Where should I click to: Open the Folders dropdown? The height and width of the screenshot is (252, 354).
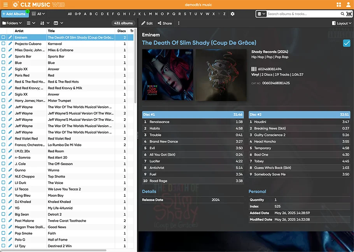12,23
